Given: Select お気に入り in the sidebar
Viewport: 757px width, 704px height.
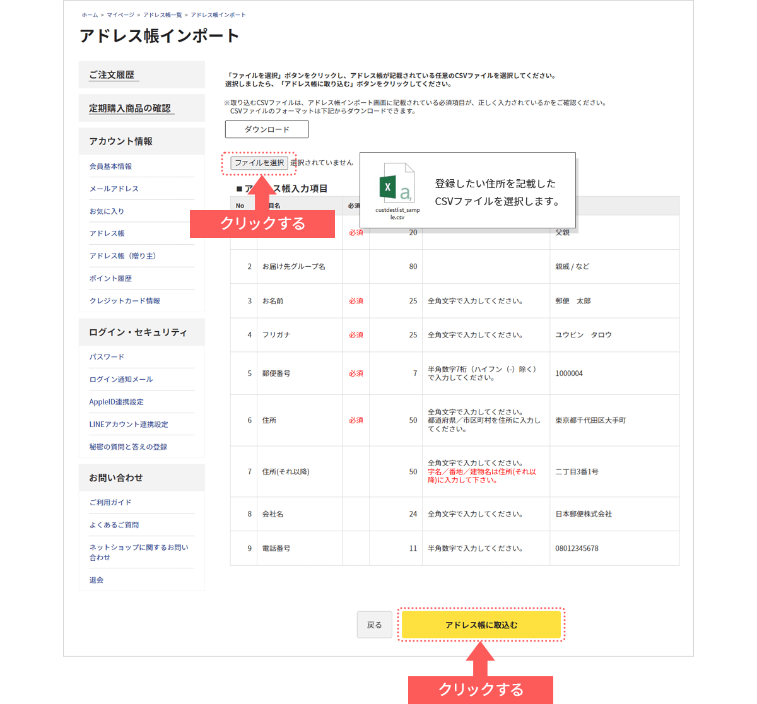Looking at the screenshot, I should click(x=107, y=211).
